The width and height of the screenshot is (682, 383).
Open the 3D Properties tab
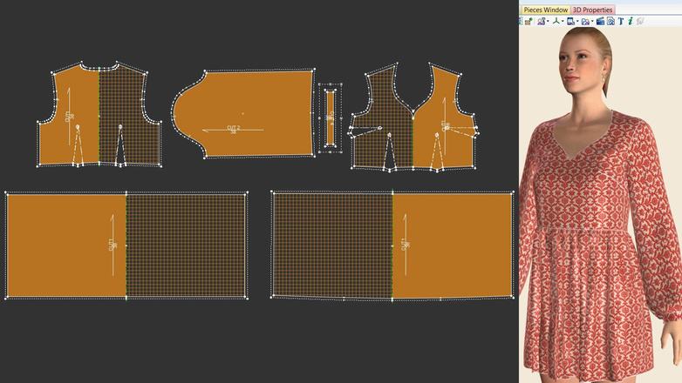593,10
